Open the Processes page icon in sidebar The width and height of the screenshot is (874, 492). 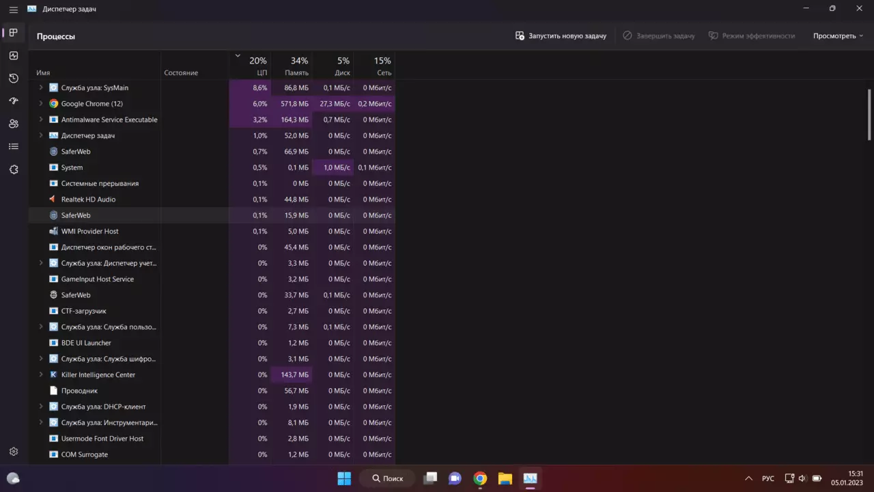[x=14, y=33]
